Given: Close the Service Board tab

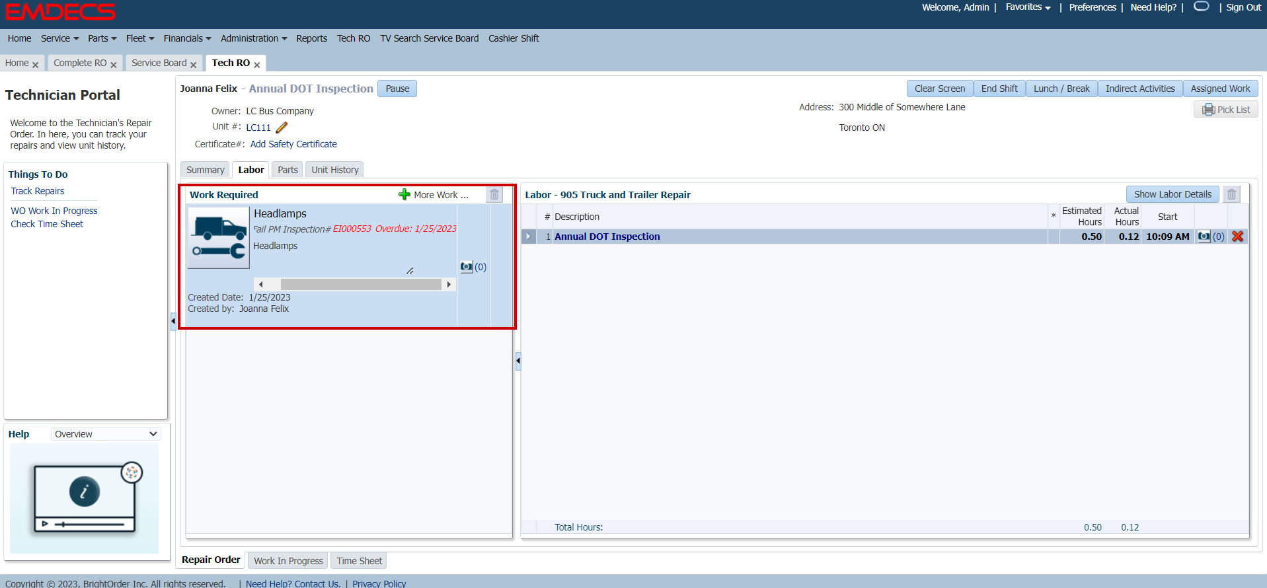Looking at the screenshot, I should tap(193, 65).
